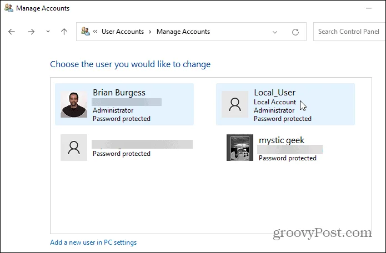The width and height of the screenshot is (386, 253).
Task: Expand the breadcrumb arrow after User Accounts
Action: tap(150, 32)
